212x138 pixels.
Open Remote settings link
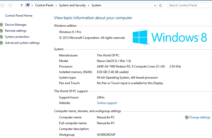tap(16, 31)
